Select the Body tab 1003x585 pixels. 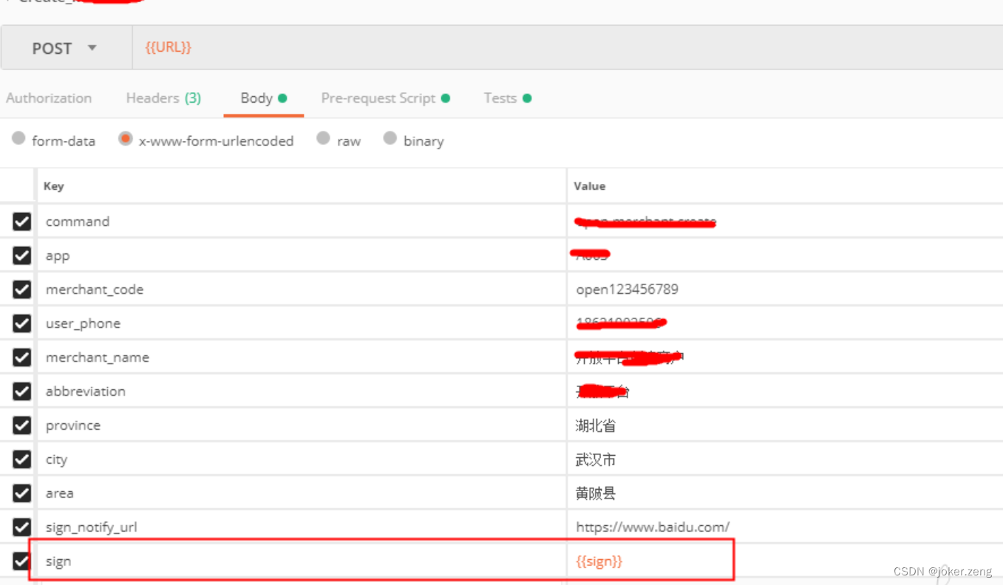[256, 97]
